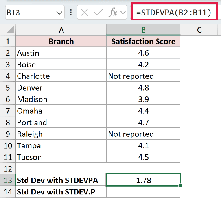Image resolution: width=221 pixels, height=198 pixels.
Task: Click the Branch header cell
Action: coord(61,41)
